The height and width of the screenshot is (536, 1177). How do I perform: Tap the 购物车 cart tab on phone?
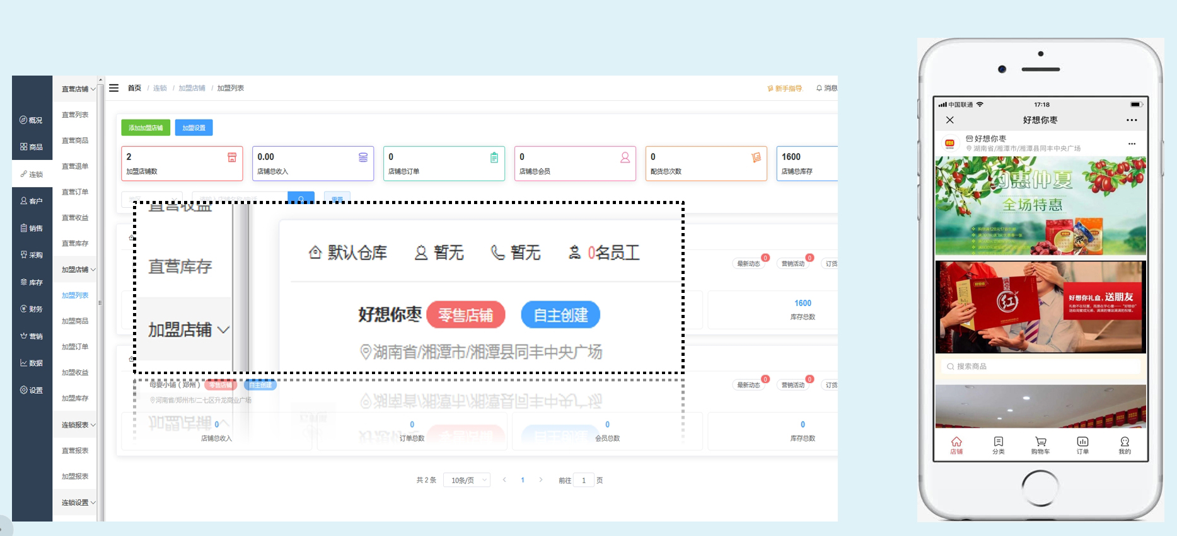[1040, 445]
